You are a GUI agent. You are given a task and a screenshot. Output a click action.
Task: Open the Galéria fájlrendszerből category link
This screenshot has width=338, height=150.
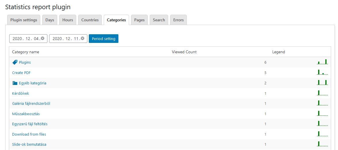[x=31, y=104]
